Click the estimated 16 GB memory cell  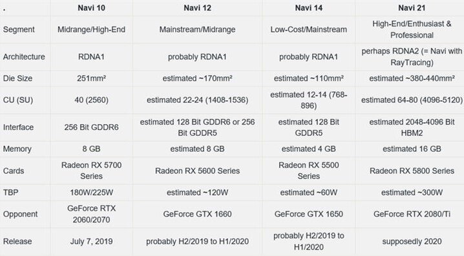click(x=412, y=149)
